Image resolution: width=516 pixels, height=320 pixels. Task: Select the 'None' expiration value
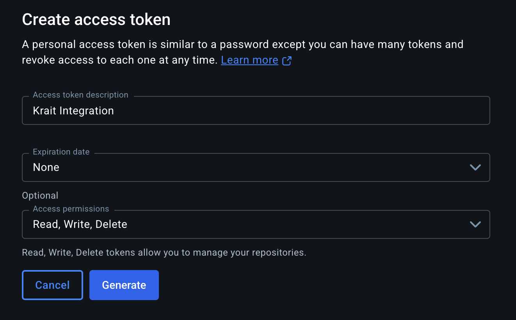46,167
